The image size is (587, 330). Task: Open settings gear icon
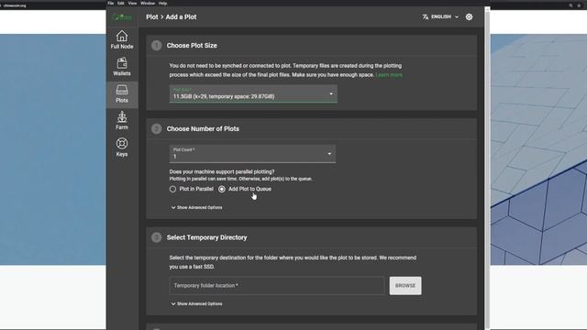point(469,16)
